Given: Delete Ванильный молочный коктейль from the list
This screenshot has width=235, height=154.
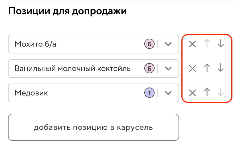Looking at the screenshot, I should (x=193, y=68).
